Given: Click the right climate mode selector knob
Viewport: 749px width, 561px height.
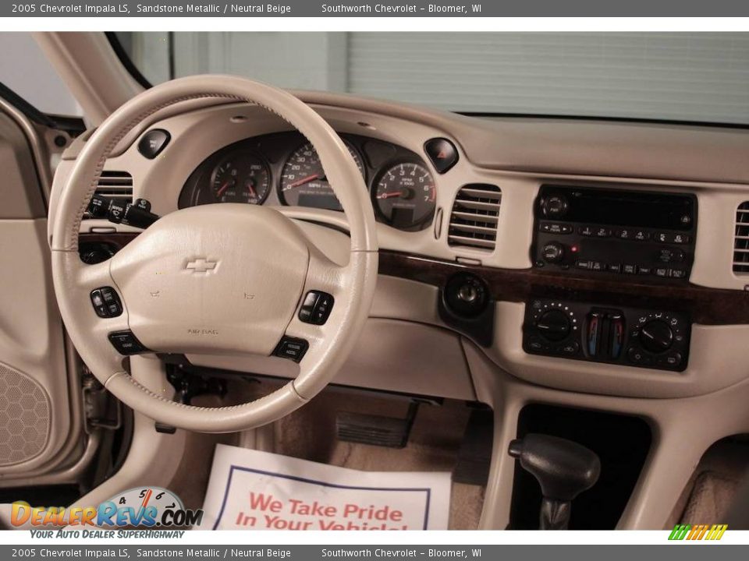Looking at the screenshot, I should pos(656,336).
